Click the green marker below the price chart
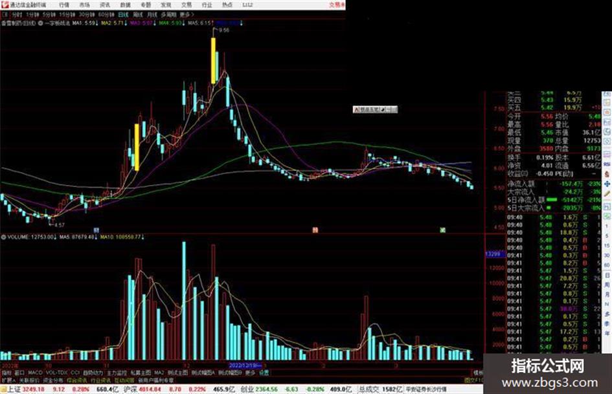 [x=442, y=230]
